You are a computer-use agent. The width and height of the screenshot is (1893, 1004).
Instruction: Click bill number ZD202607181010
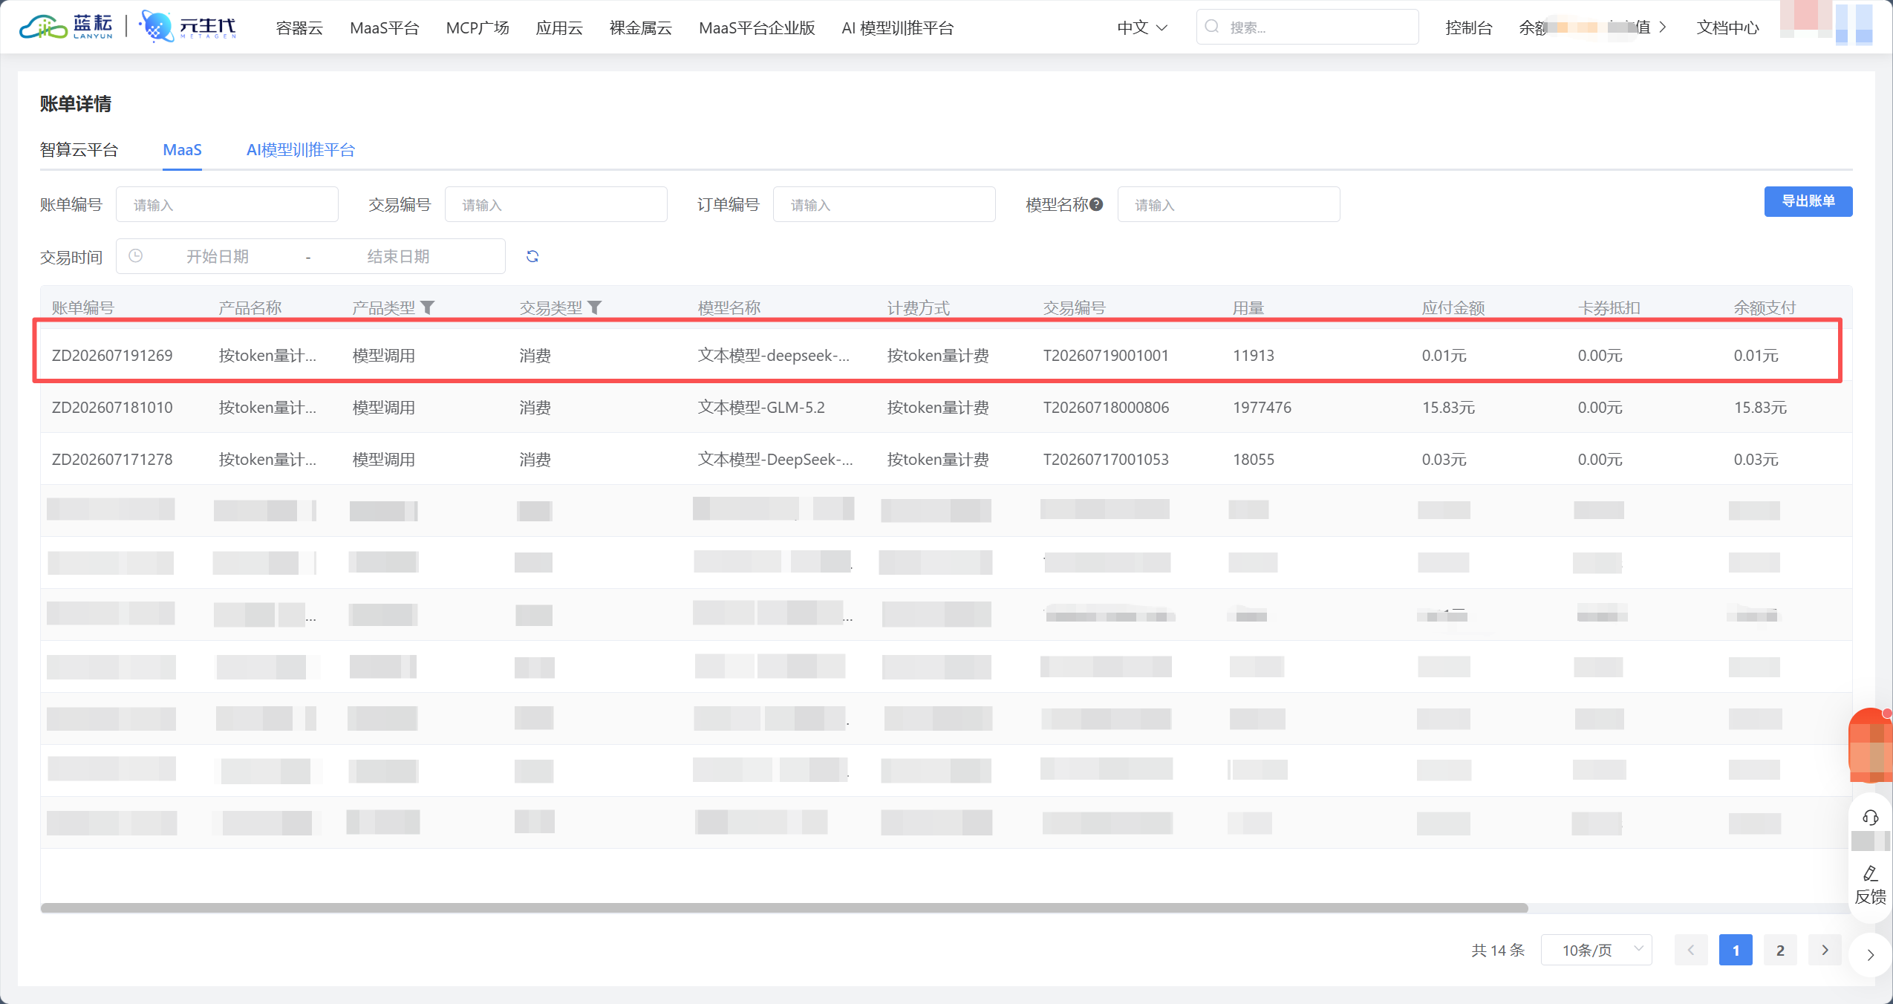112,407
